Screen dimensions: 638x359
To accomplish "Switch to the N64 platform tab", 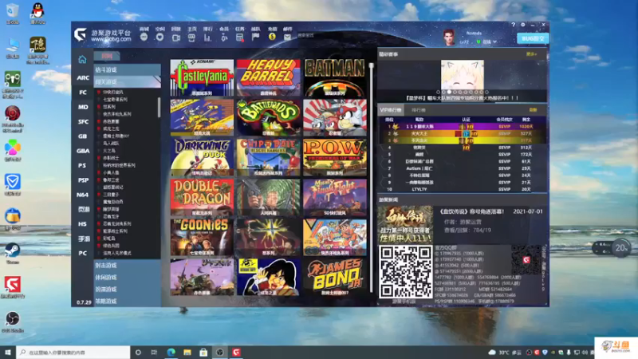I will [x=83, y=195].
